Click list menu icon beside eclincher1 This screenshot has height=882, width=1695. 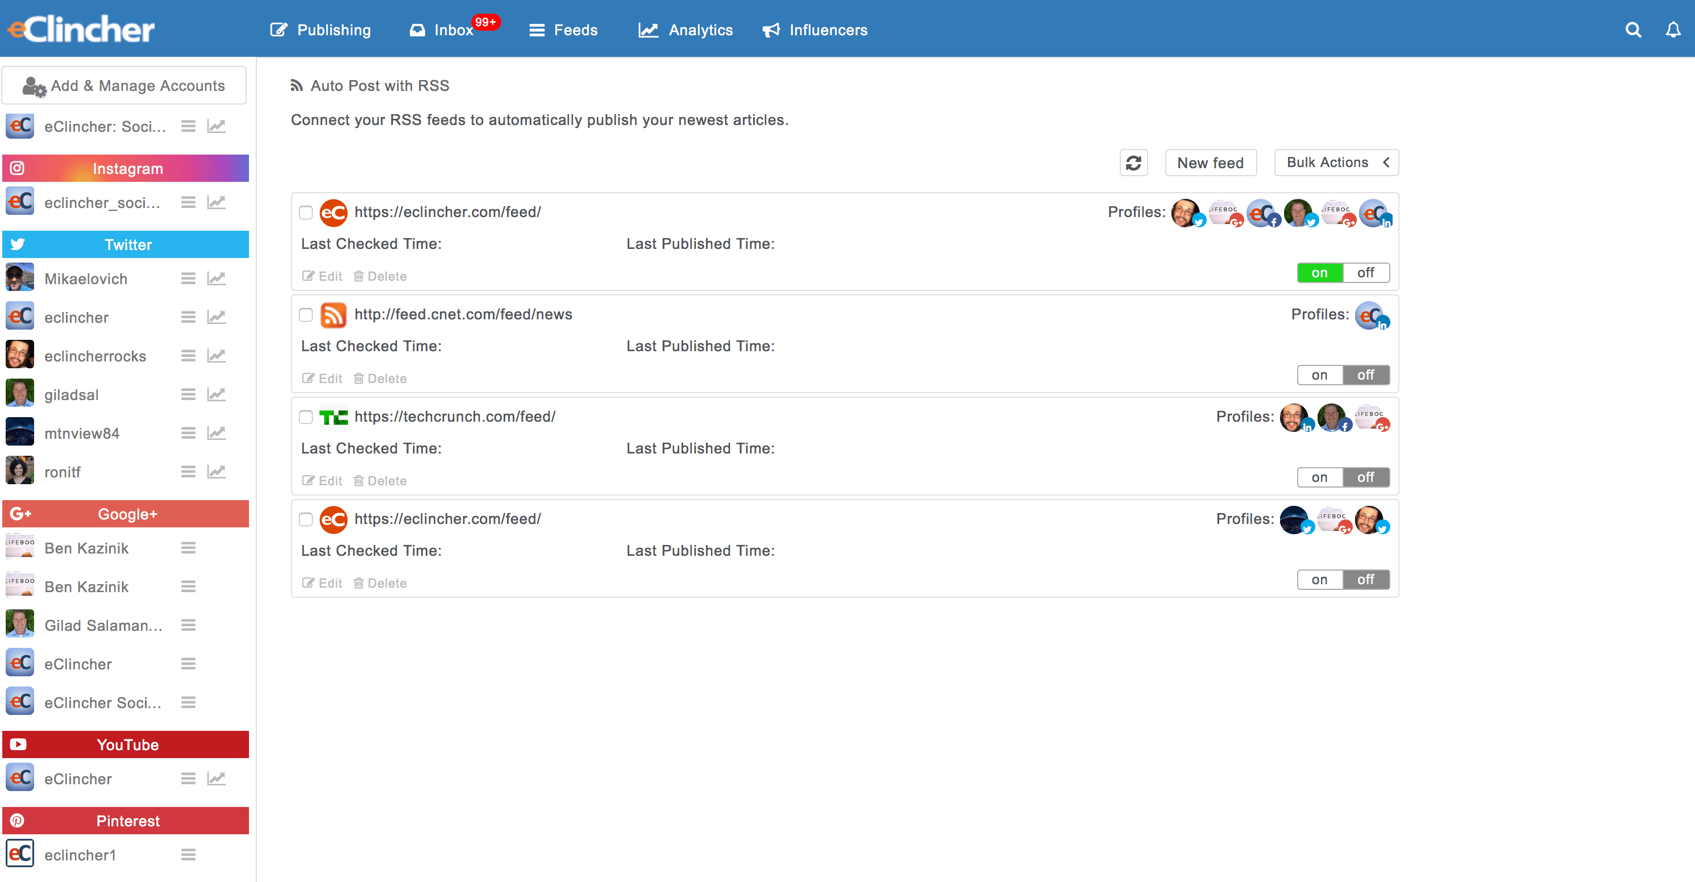188,855
